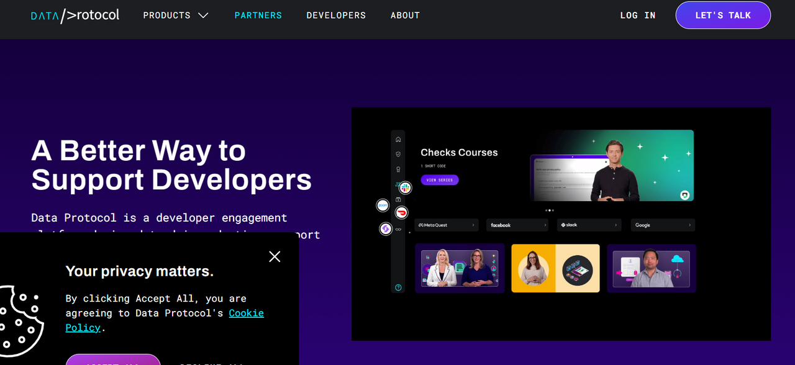Open the Developers nav link
The image size is (795, 365).
tap(336, 15)
